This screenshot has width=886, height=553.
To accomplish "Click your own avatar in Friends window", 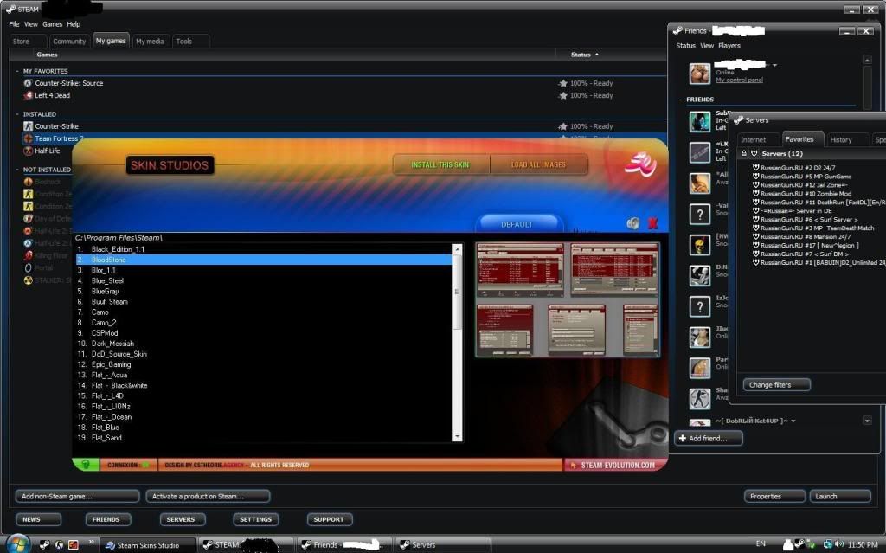I will pyautogui.click(x=699, y=74).
